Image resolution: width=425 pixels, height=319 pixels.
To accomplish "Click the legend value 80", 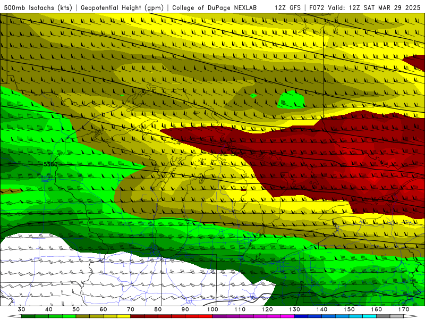I will (158, 309).
